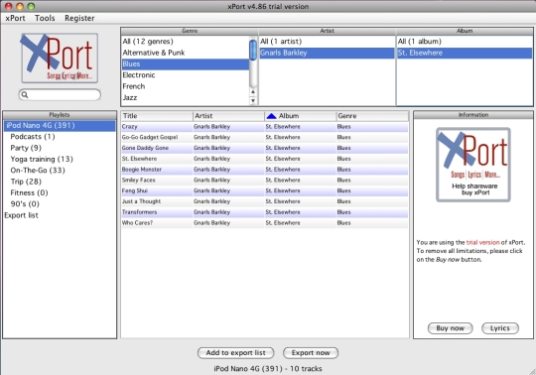Open the Tools menu
536x375 pixels.
pos(45,18)
